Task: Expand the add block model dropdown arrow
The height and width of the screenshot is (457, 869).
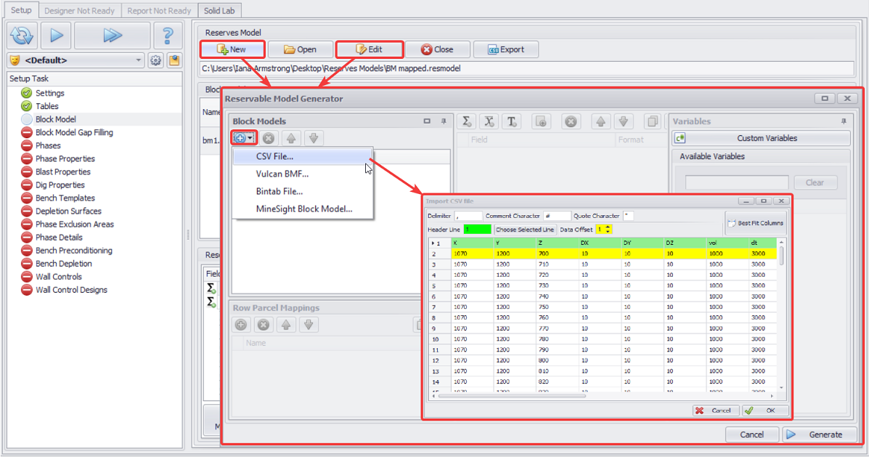Action: [x=250, y=138]
